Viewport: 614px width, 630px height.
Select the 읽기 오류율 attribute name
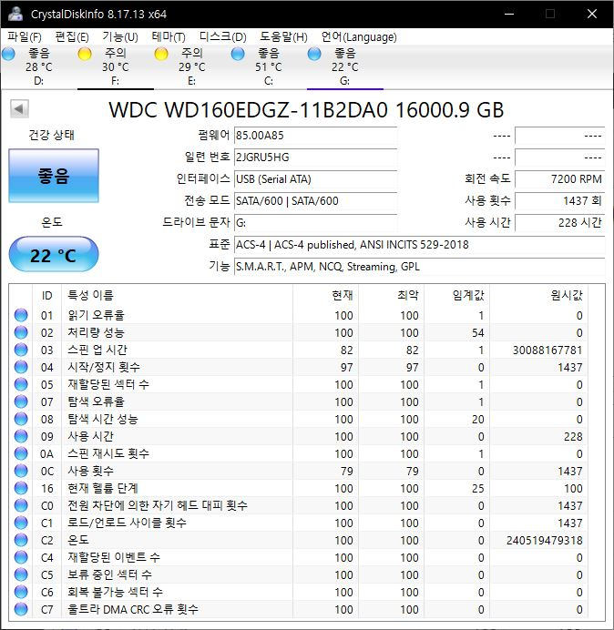pos(96,315)
